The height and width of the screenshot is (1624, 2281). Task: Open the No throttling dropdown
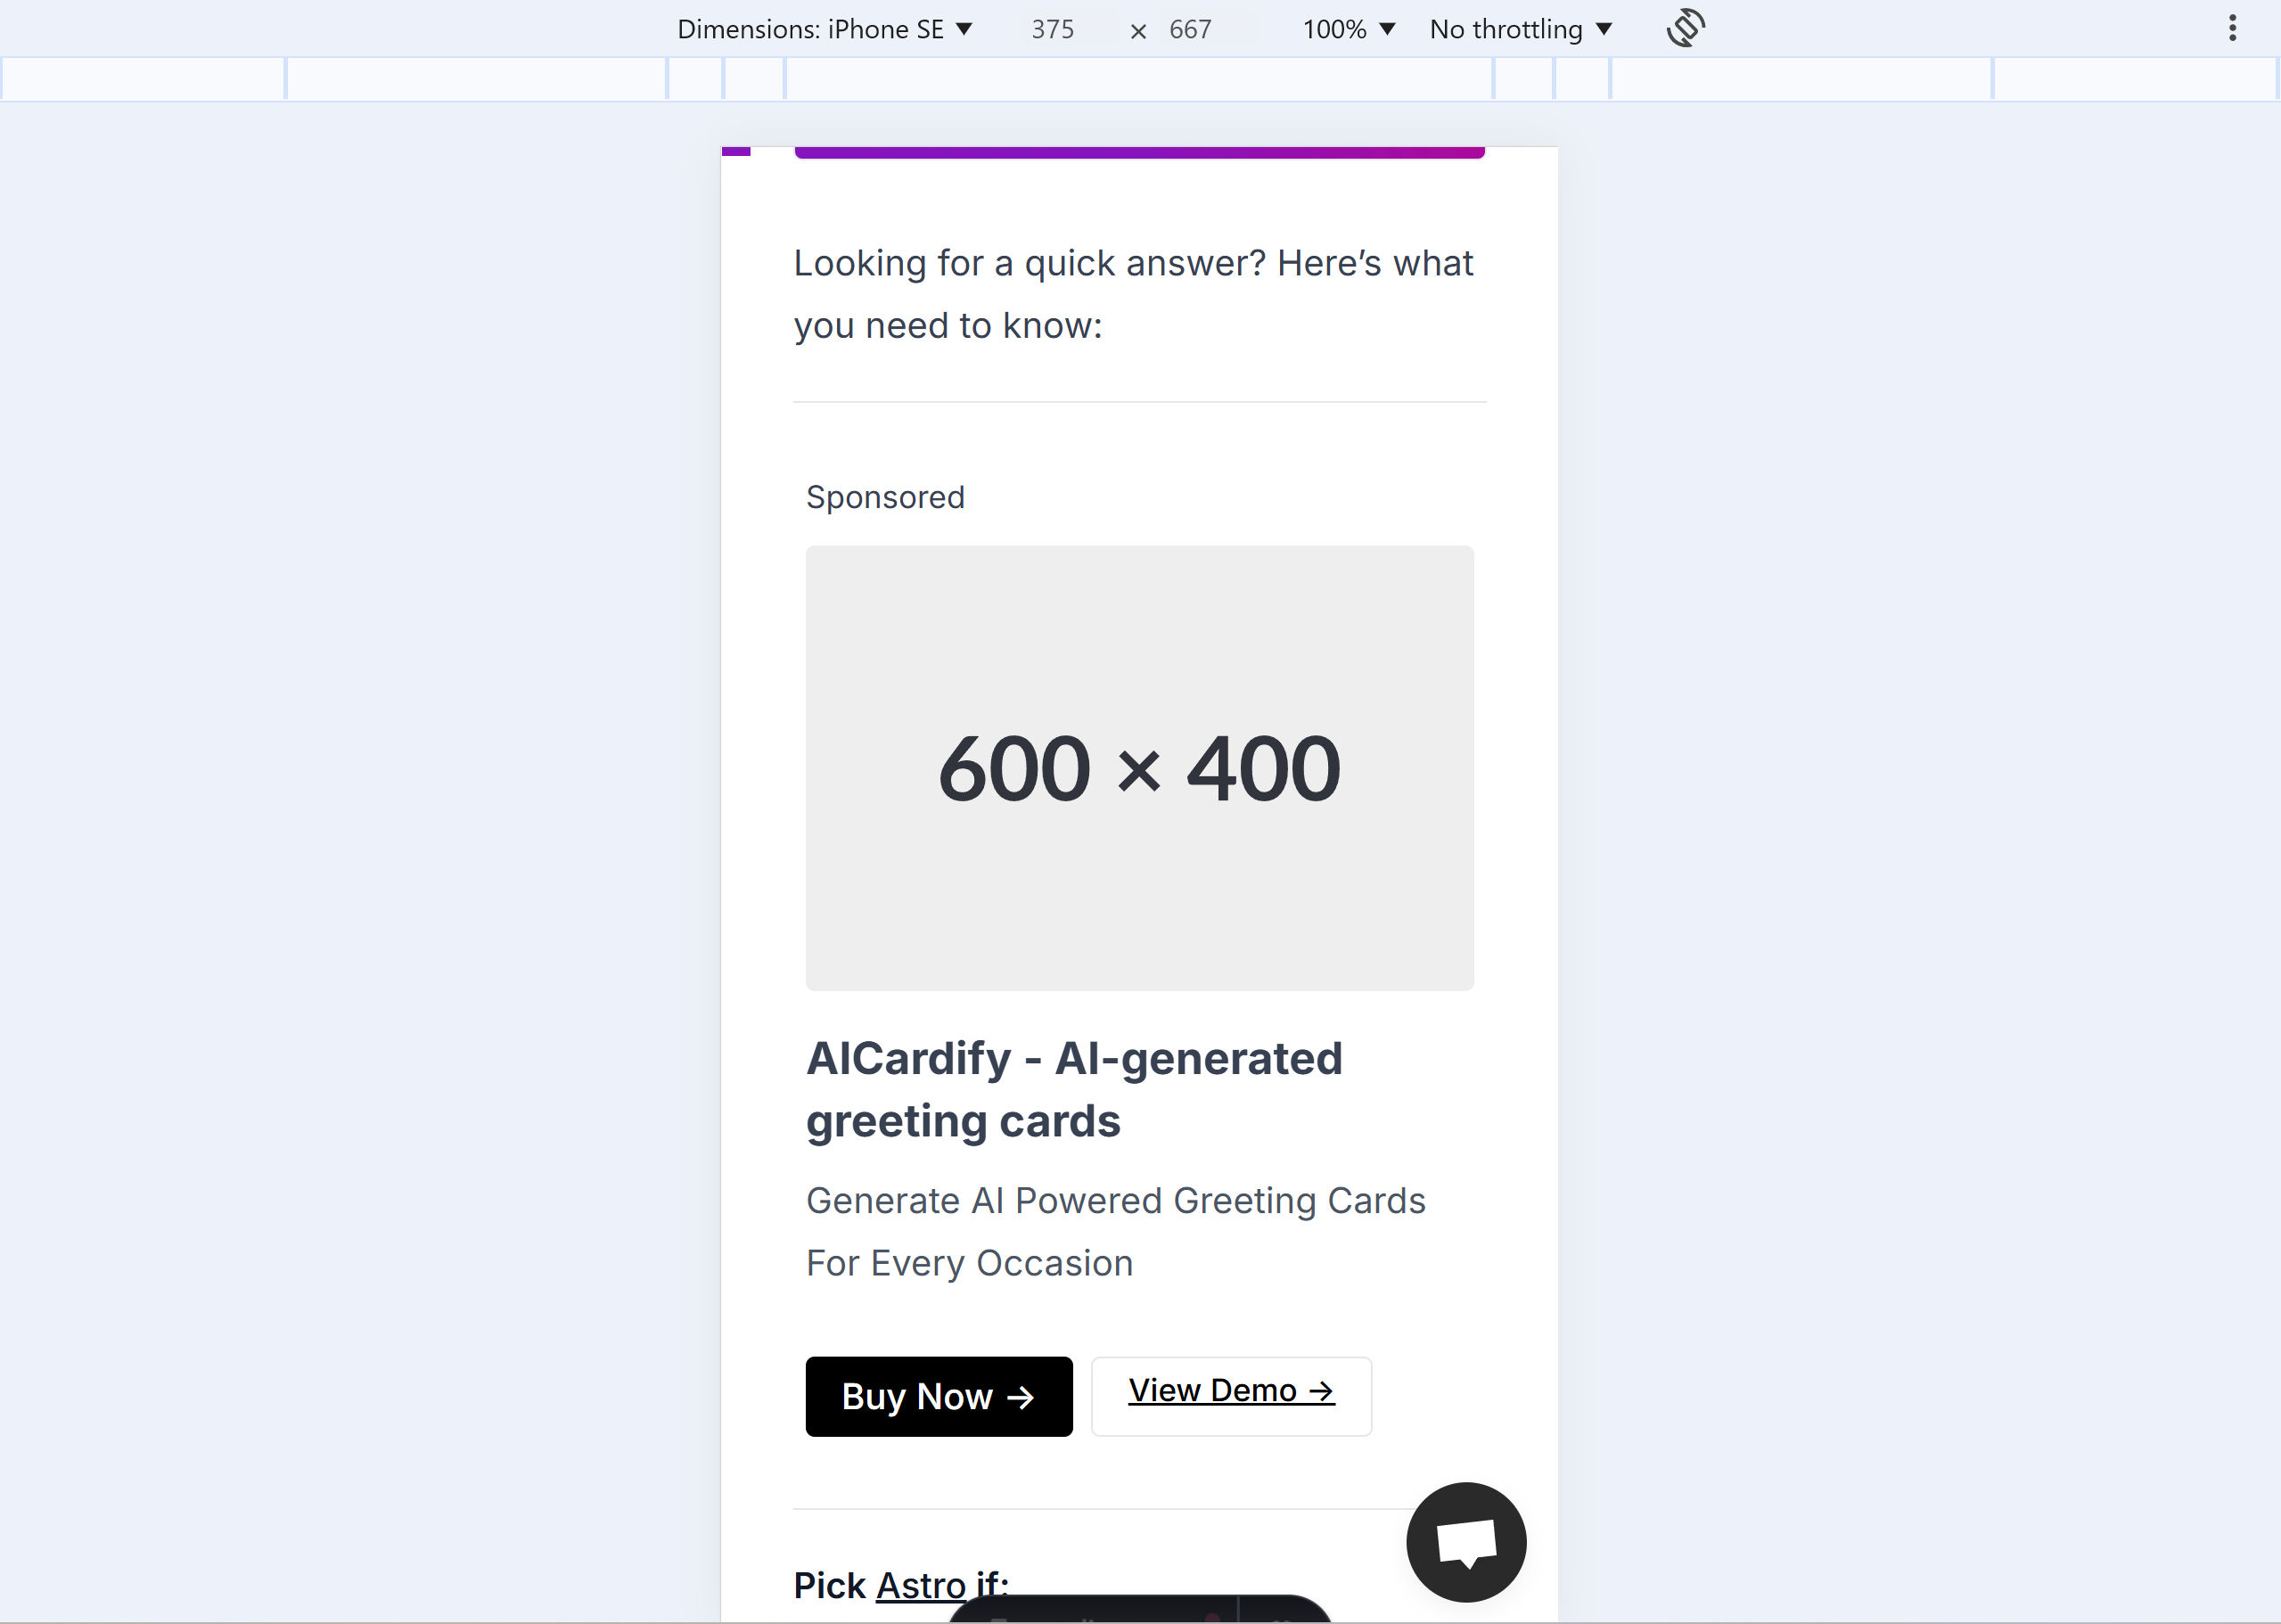click(1520, 29)
